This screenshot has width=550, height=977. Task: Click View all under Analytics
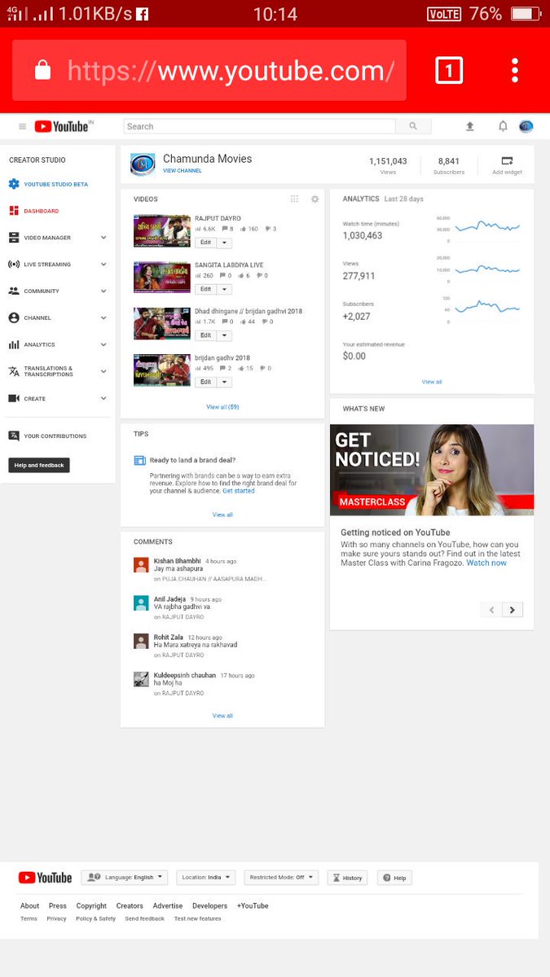point(432,382)
